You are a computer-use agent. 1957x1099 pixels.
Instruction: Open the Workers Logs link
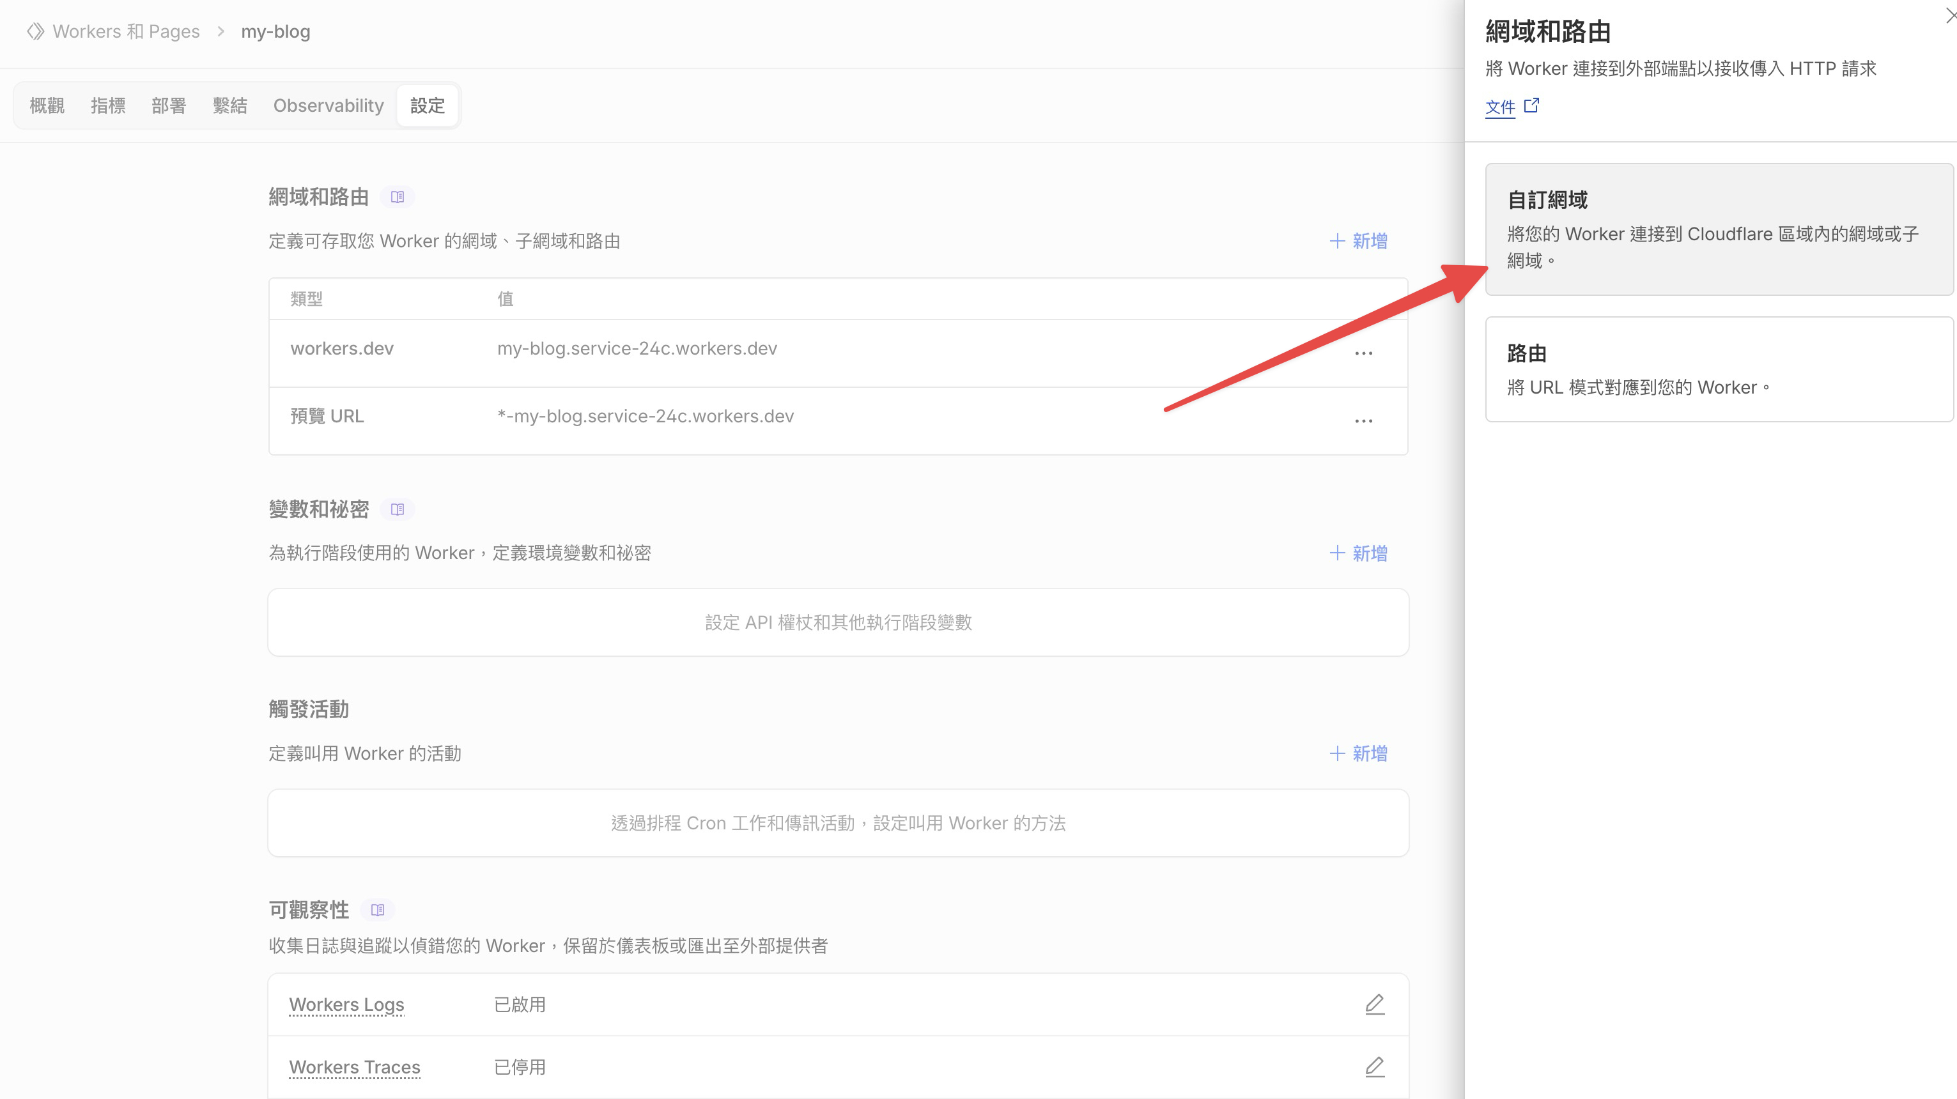pos(346,1003)
